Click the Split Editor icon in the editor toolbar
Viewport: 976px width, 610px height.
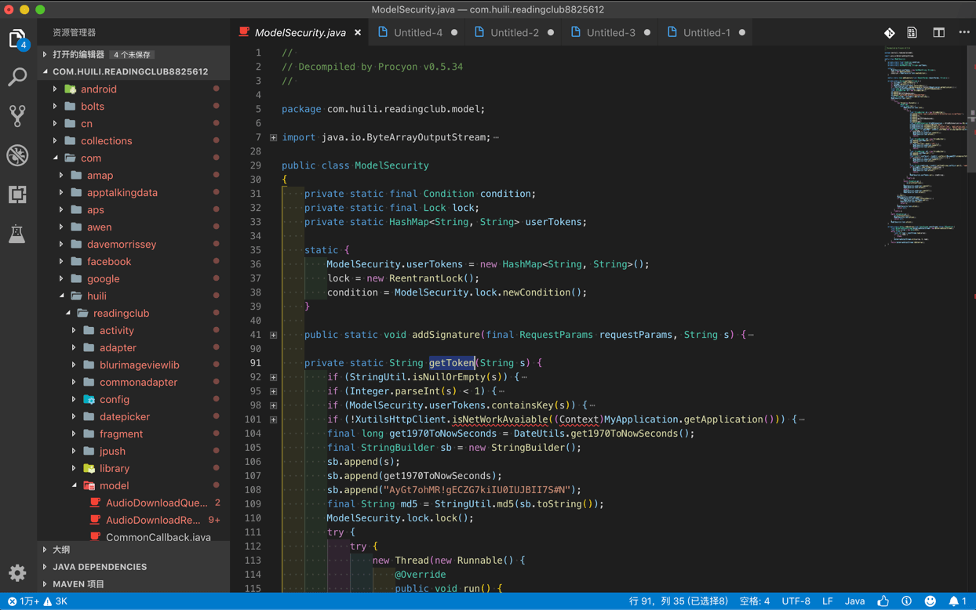coord(938,32)
